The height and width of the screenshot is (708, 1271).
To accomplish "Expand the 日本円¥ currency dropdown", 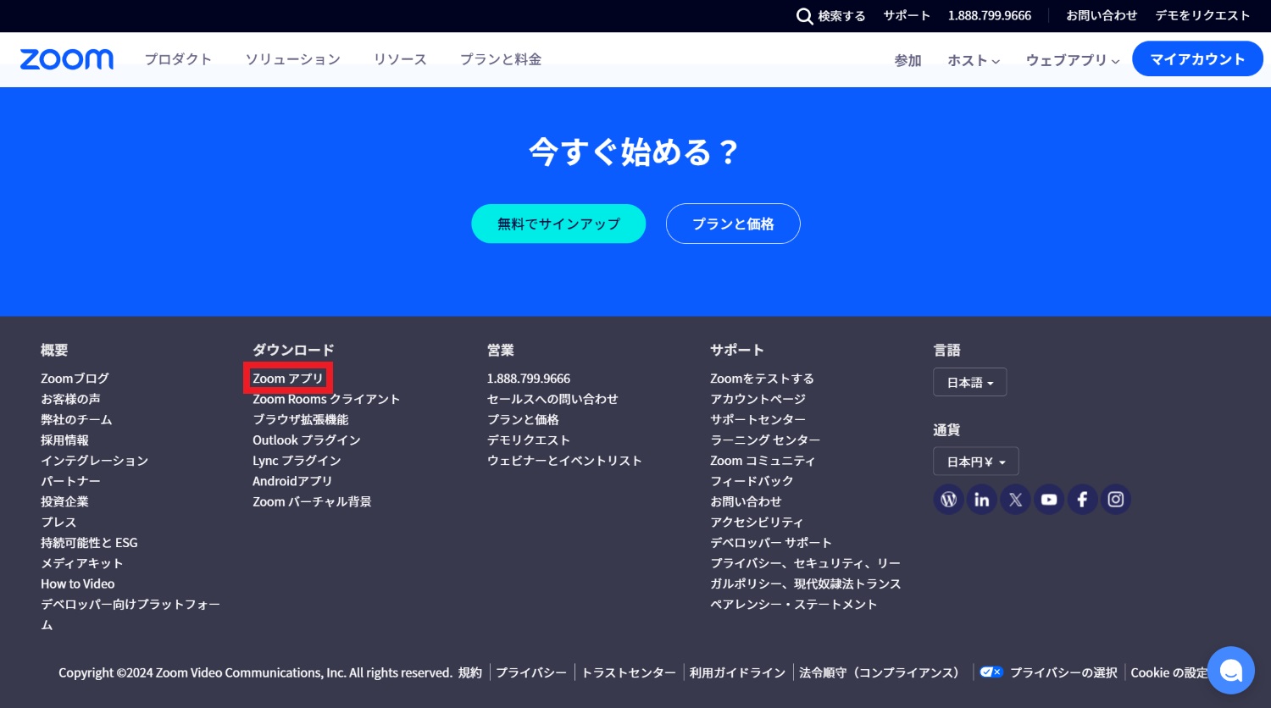I will click(x=975, y=462).
